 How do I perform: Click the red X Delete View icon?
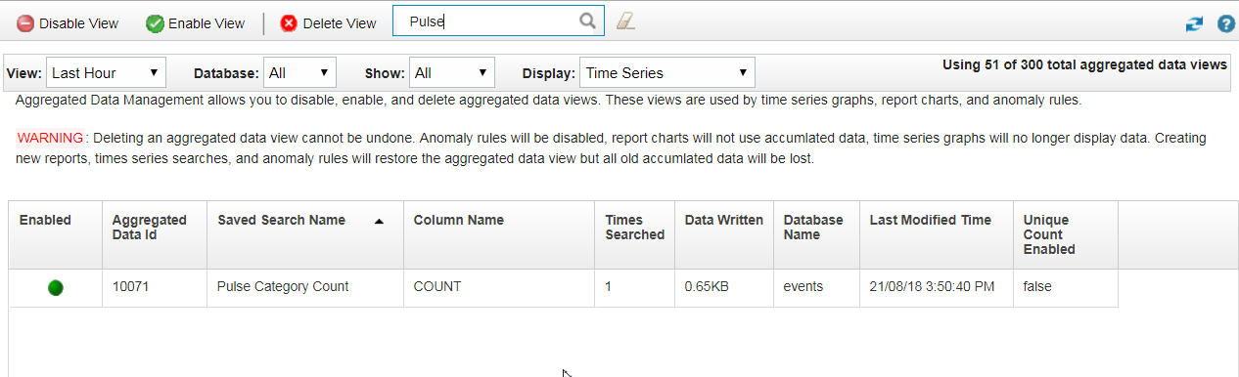[289, 23]
